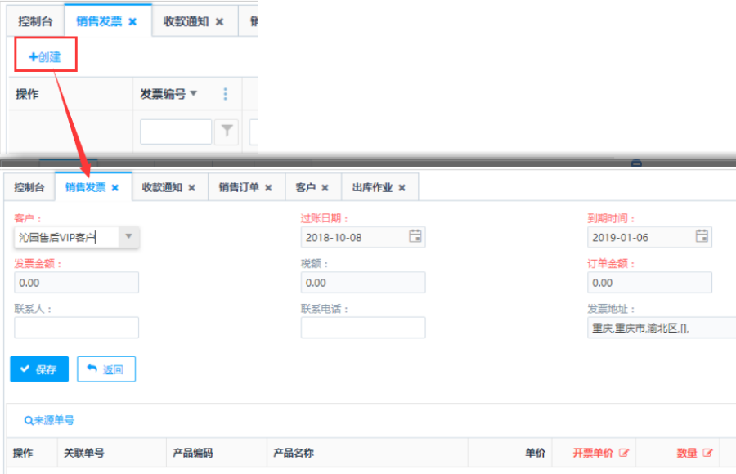Switch to the 销售订单 tab

(x=239, y=187)
